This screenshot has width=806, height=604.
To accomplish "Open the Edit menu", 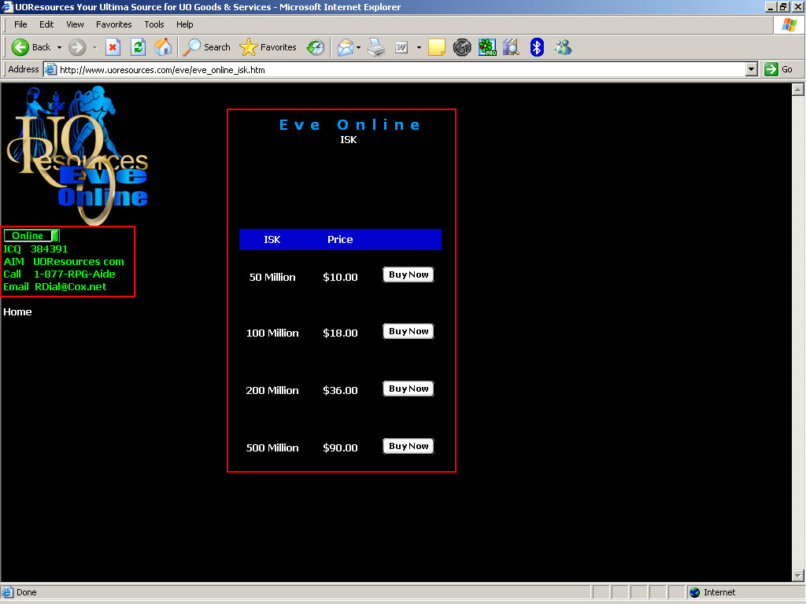I will [x=46, y=24].
